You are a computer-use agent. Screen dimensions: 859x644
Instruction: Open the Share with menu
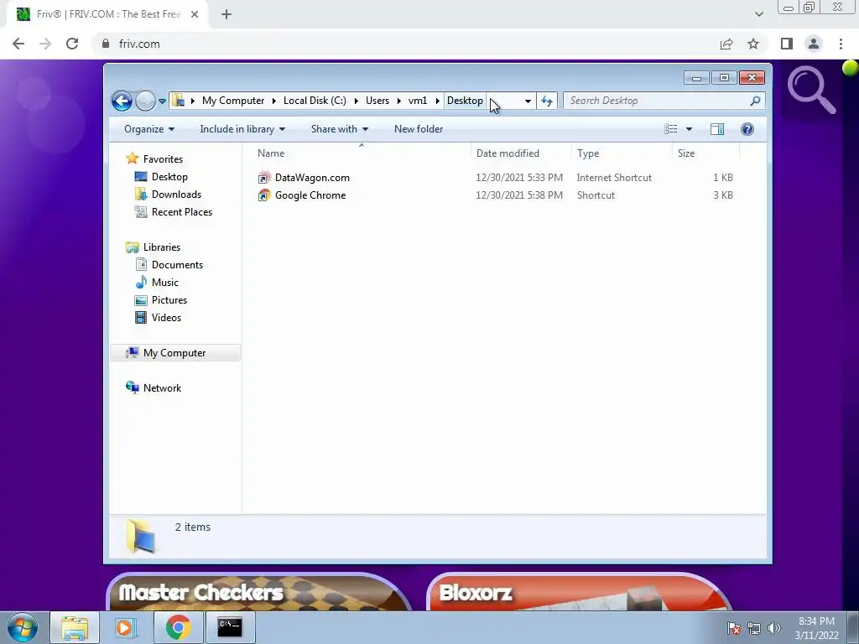[339, 129]
